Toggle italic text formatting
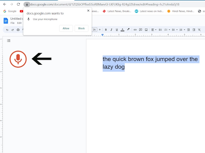 (111, 30)
